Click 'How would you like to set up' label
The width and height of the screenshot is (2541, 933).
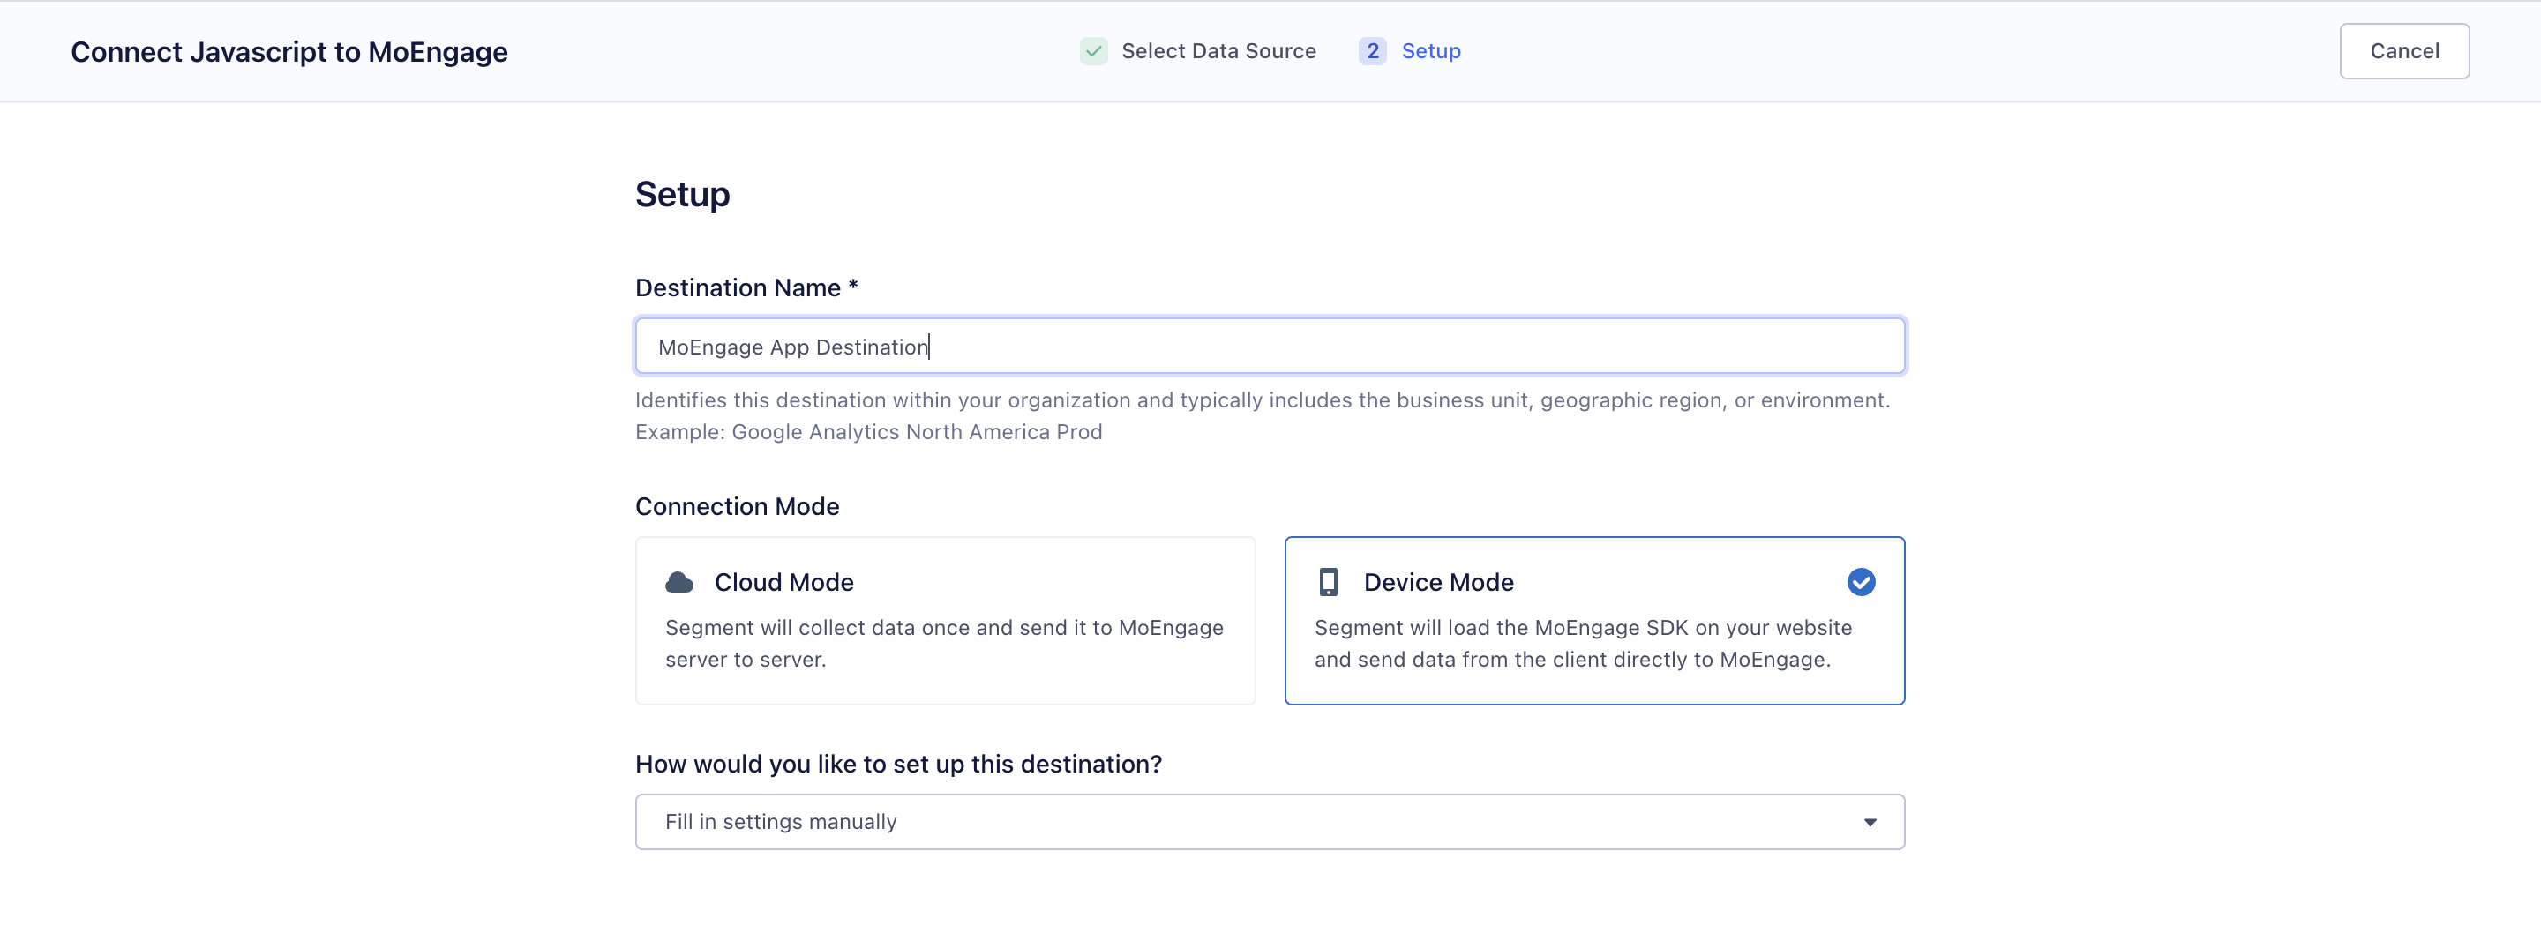[897, 765]
